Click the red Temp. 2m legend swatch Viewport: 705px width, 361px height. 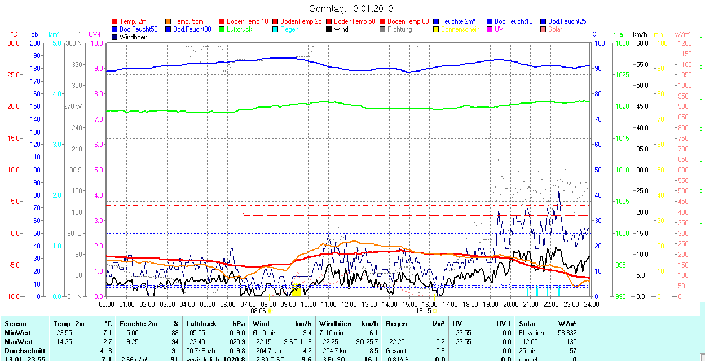click(x=115, y=21)
